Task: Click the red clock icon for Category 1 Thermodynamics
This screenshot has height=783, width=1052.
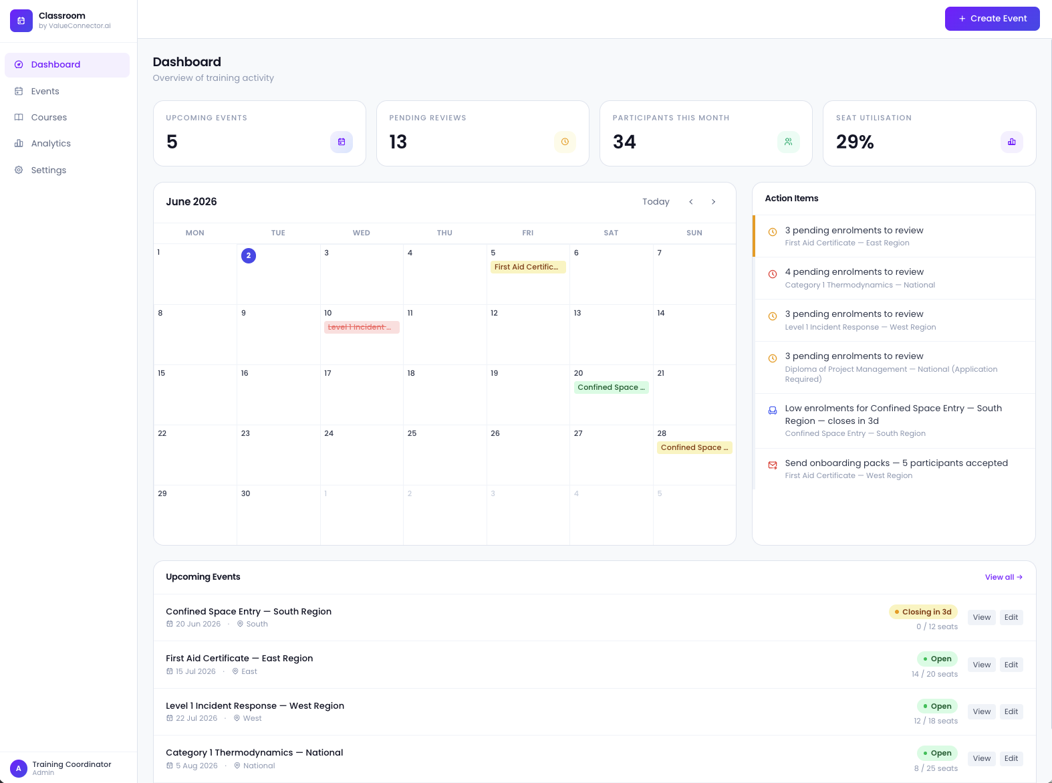Action: pyautogui.click(x=773, y=274)
